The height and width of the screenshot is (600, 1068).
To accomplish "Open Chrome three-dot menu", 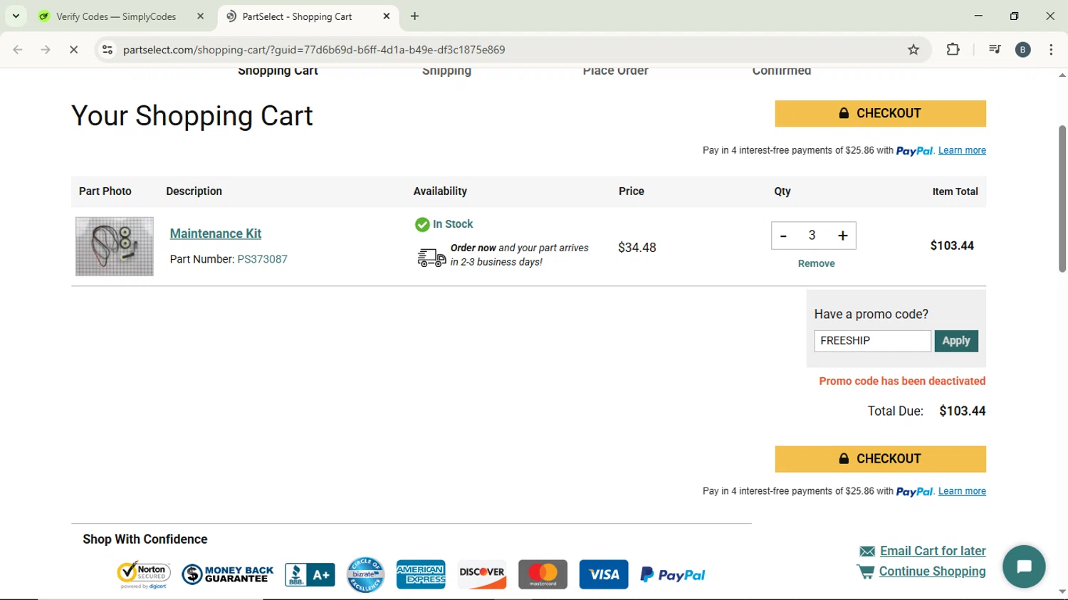I will (1051, 50).
